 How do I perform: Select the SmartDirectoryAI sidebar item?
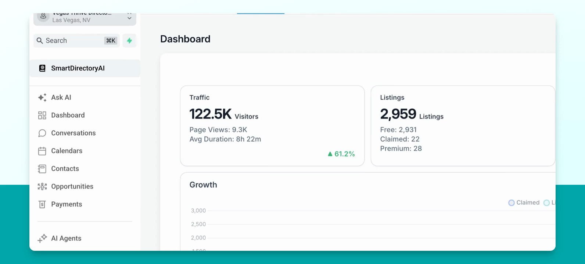point(85,68)
